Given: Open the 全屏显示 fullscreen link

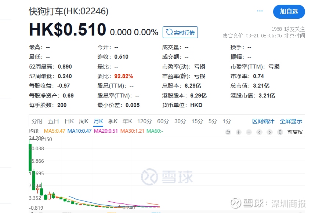Looking at the screenshot, I should (x=291, y=121).
